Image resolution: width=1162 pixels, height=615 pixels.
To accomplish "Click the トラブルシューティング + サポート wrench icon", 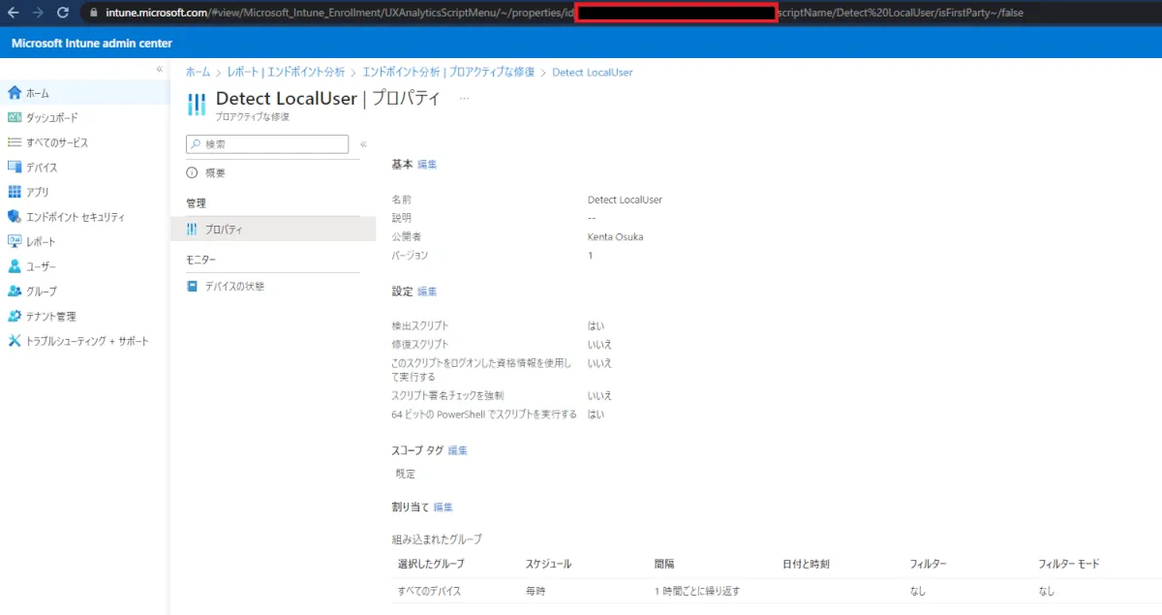I will [15, 341].
